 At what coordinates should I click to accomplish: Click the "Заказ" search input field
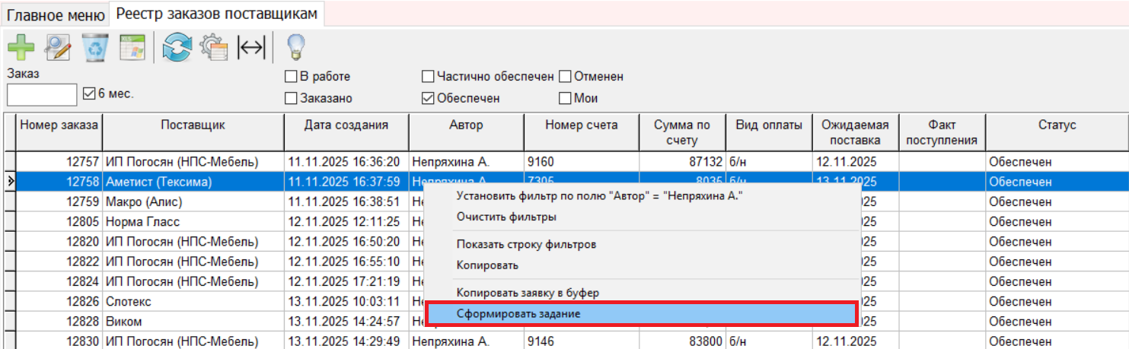pos(42,95)
